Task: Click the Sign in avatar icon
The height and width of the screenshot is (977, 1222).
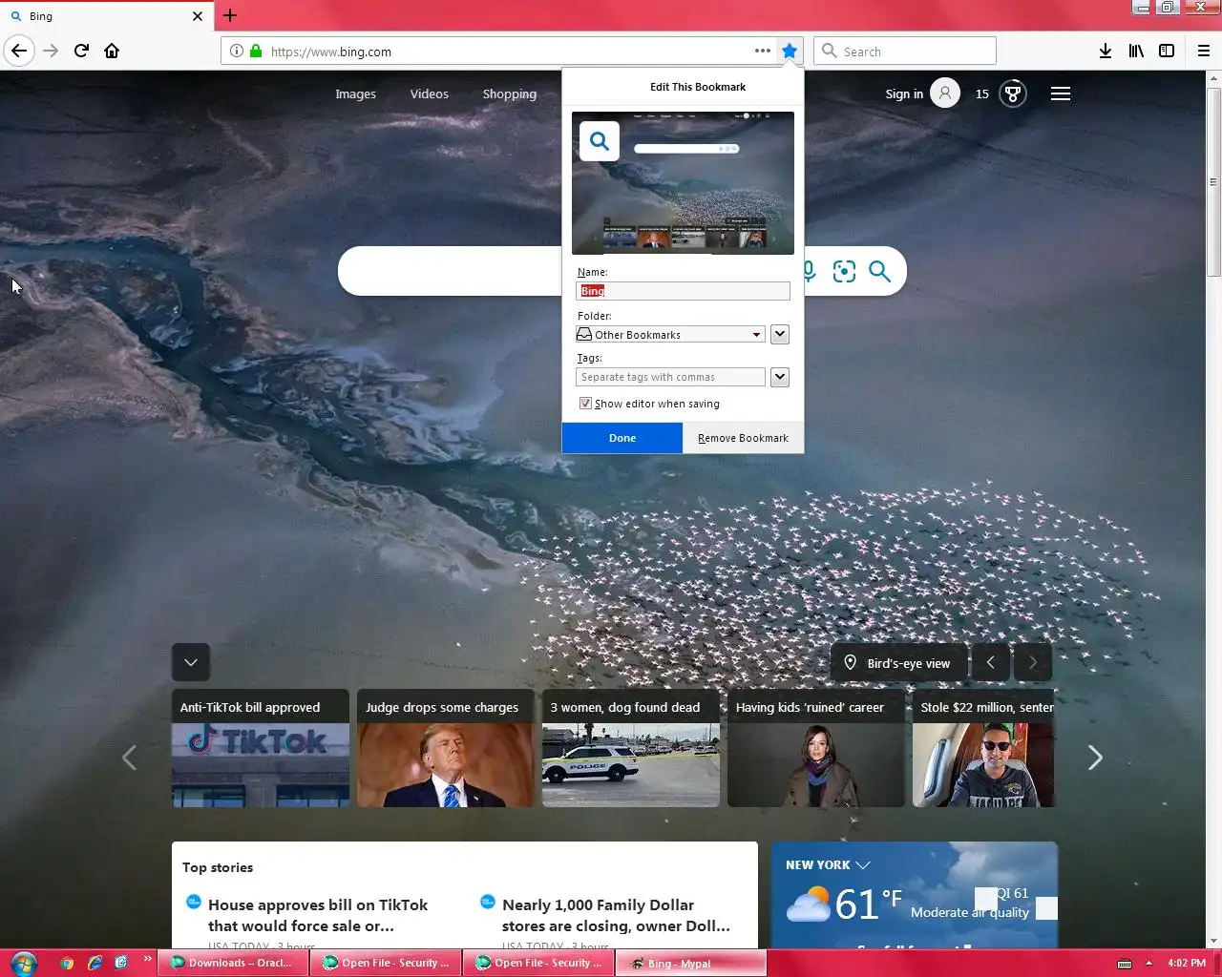Action: [945, 94]
